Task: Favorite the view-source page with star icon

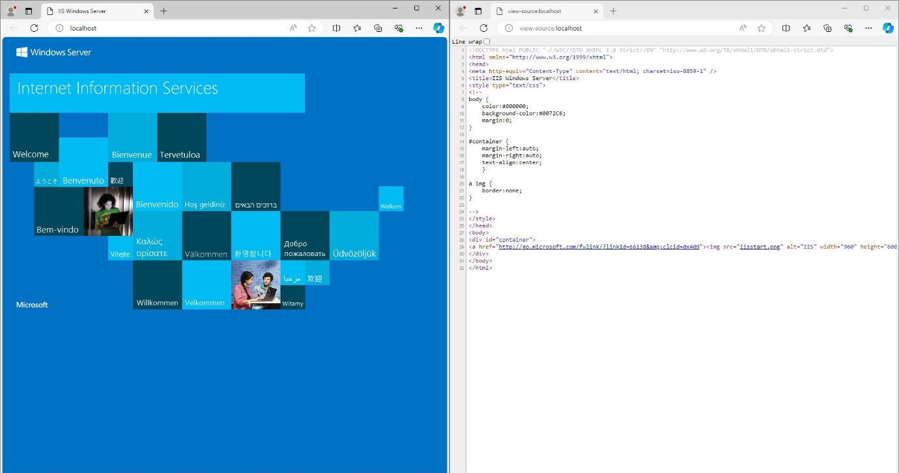Action: [x=762, y=28]
